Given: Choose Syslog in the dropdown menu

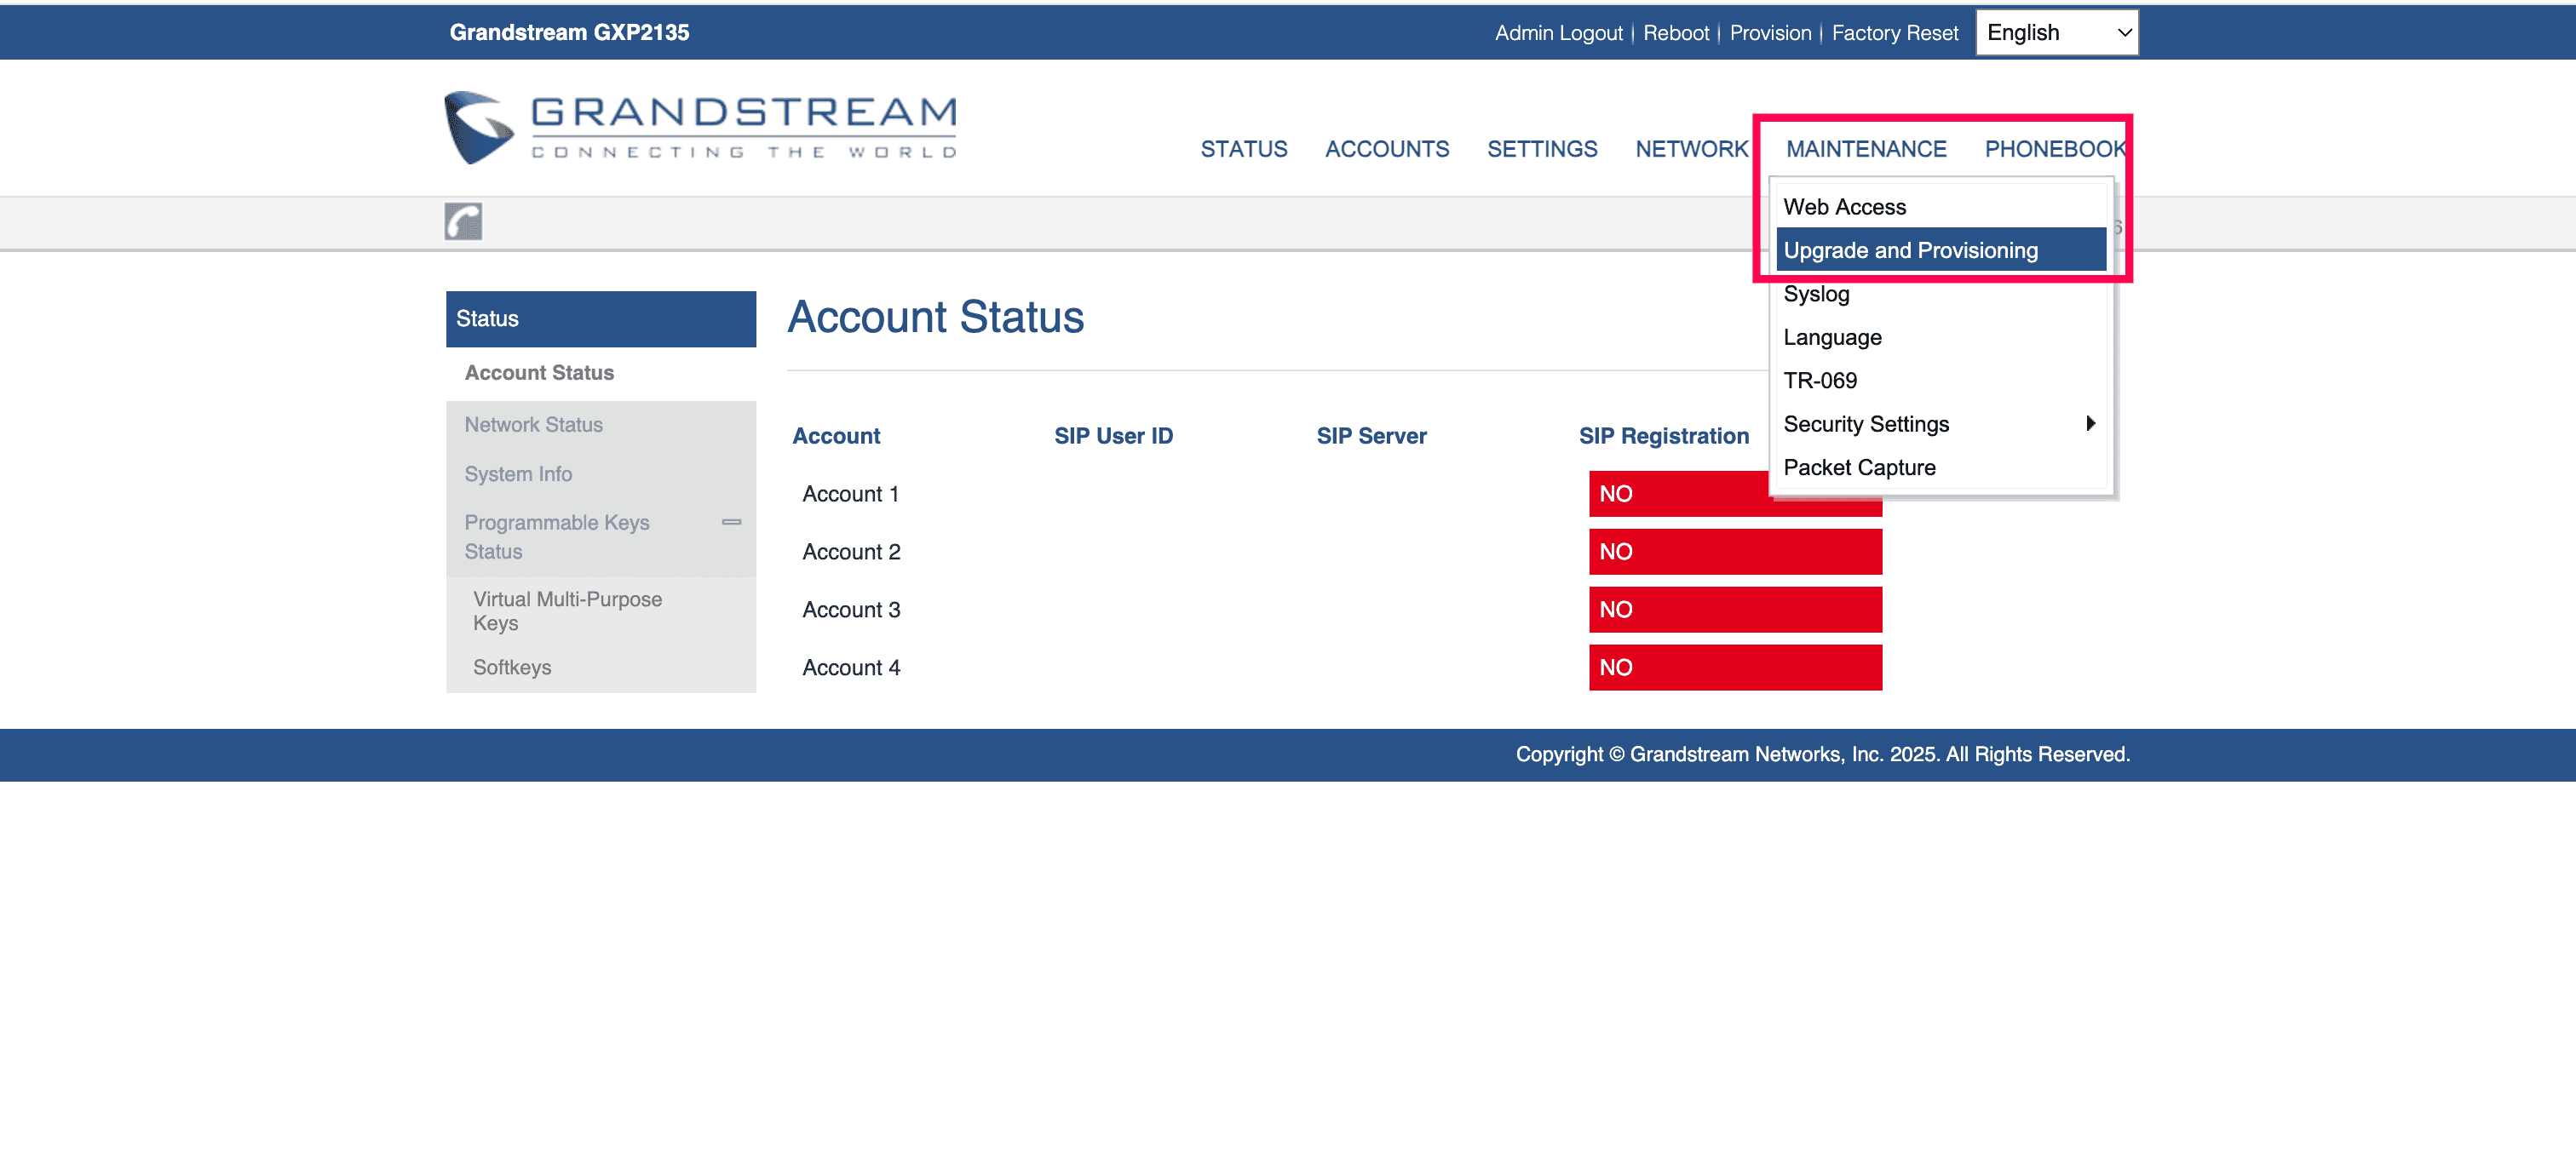Looking at the screenshot, I should tap(1816, 294).
